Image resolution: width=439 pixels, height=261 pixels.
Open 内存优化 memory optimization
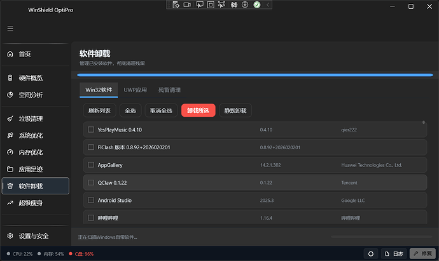point(35,152)
